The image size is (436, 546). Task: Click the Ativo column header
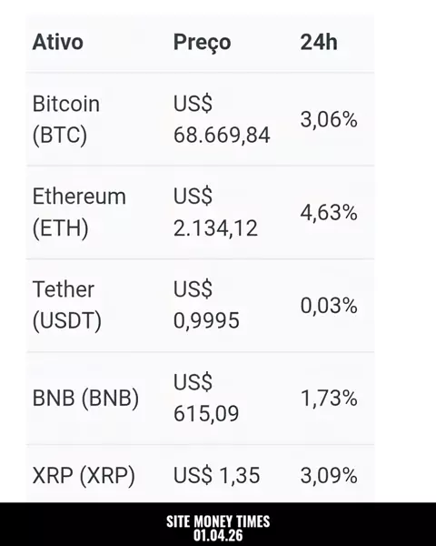pos(58,42)
